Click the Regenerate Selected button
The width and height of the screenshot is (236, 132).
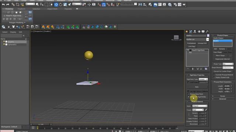pos(222,59)
